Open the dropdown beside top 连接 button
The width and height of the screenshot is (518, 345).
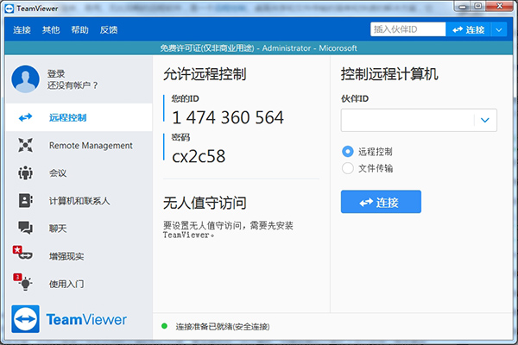point(499,30)
